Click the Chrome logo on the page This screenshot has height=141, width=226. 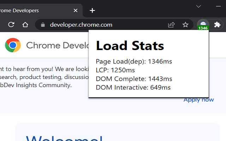[13, 45]
